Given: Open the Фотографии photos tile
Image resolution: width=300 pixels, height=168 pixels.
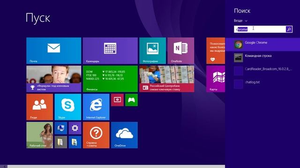Looking at the screenshot, I should [x=152, y=51].
